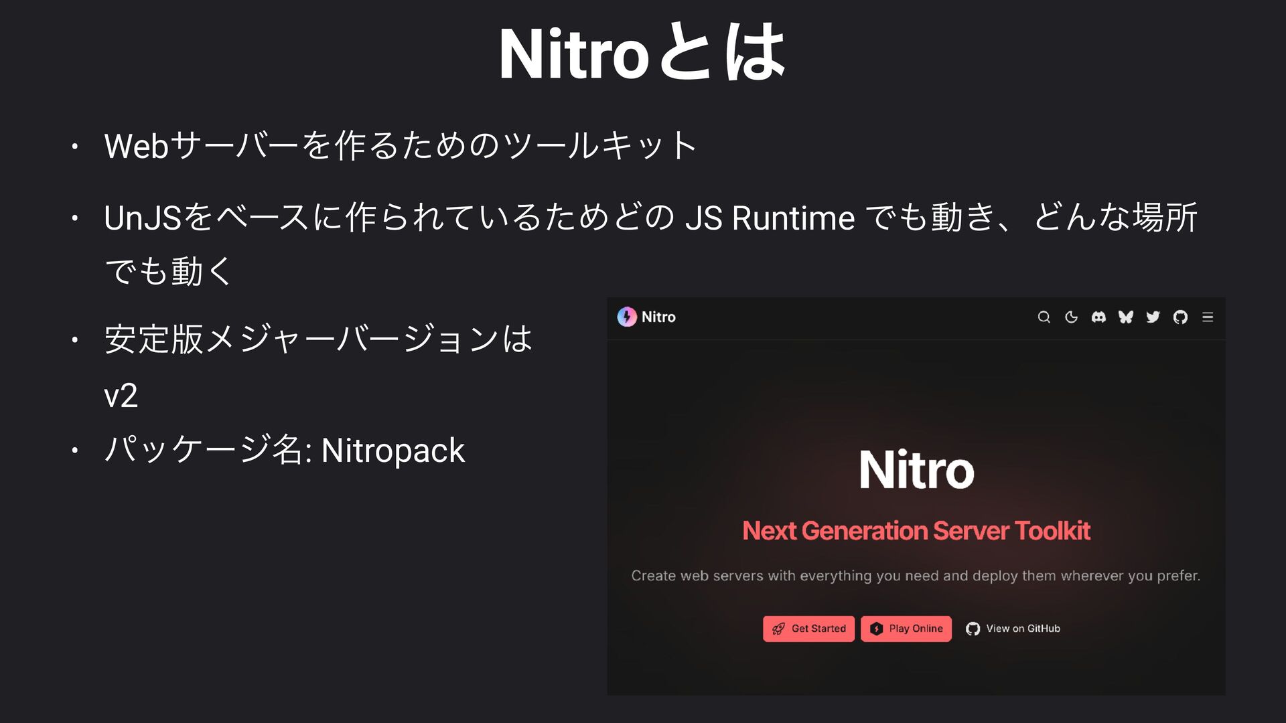Viewport: 1286px width, 723px height.
Task: Click the large Nitro hero heading
Action: coord(916,469)
